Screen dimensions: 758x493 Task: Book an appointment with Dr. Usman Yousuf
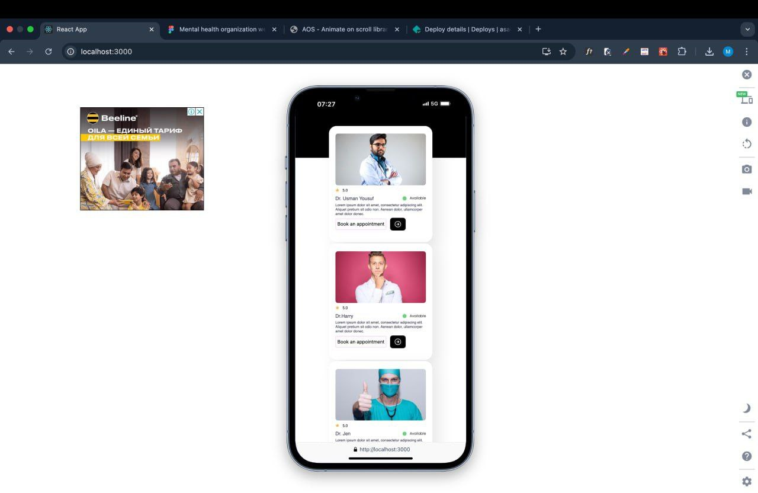[x=361, y=224]
